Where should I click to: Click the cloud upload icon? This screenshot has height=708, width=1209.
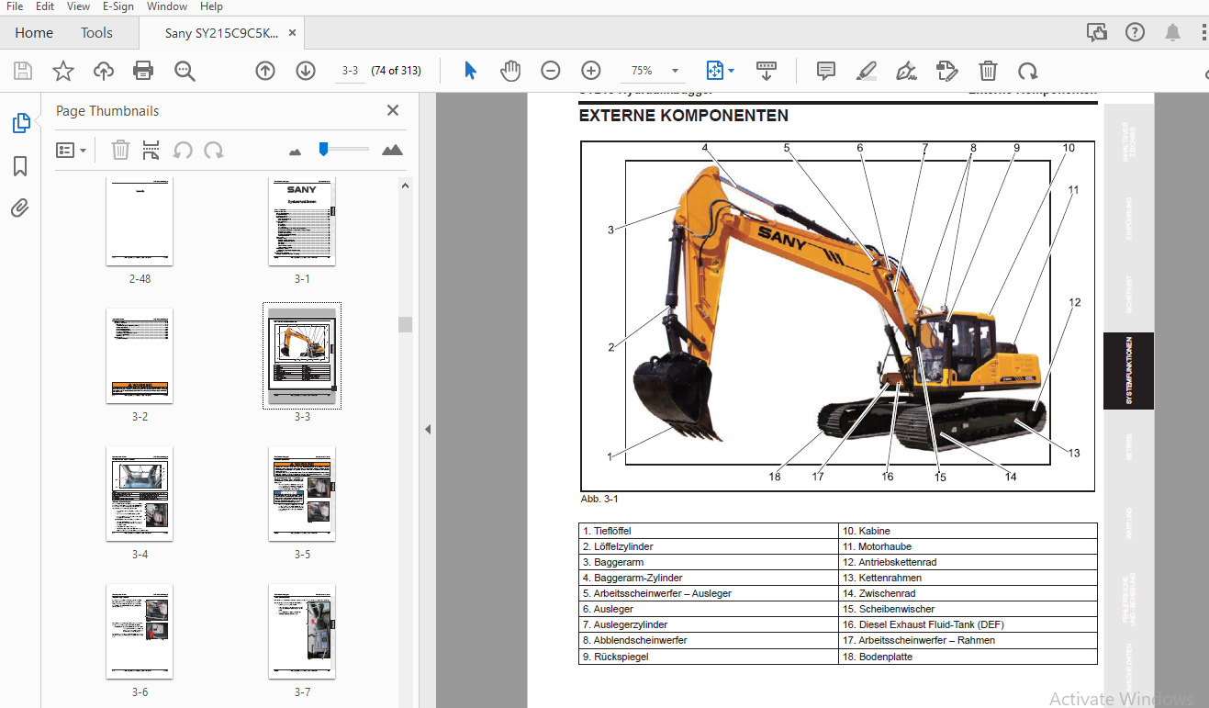coord(104,71)
